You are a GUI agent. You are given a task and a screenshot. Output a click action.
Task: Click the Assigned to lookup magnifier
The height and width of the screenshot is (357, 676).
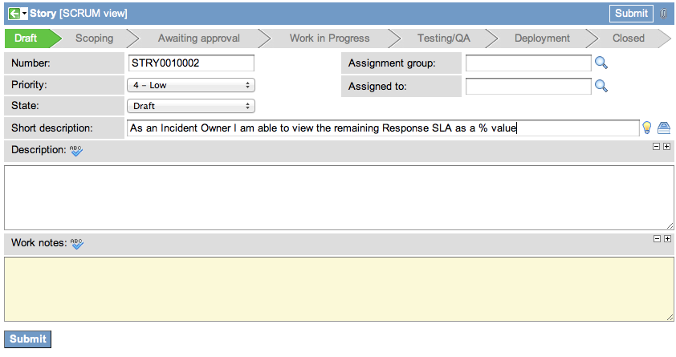coord(601,86)
